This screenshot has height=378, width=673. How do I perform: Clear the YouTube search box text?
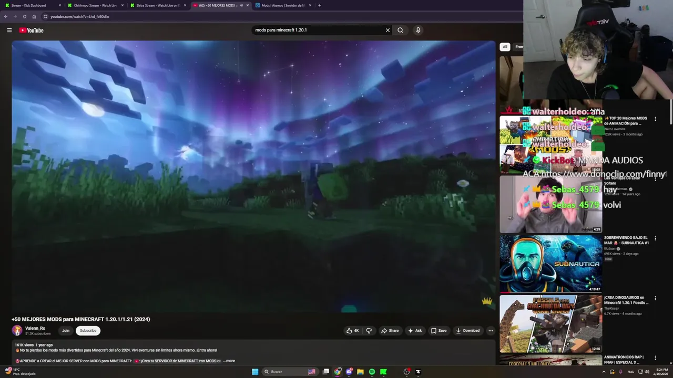[x=388, y=30]
